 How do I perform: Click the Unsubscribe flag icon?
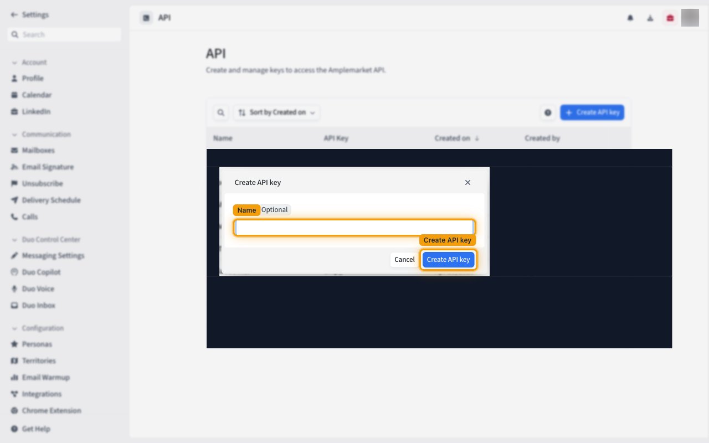(15, 184)
